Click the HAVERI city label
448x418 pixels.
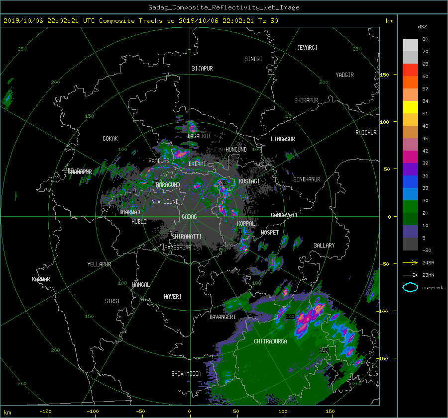pyautogui.click(x=173, y=297)
